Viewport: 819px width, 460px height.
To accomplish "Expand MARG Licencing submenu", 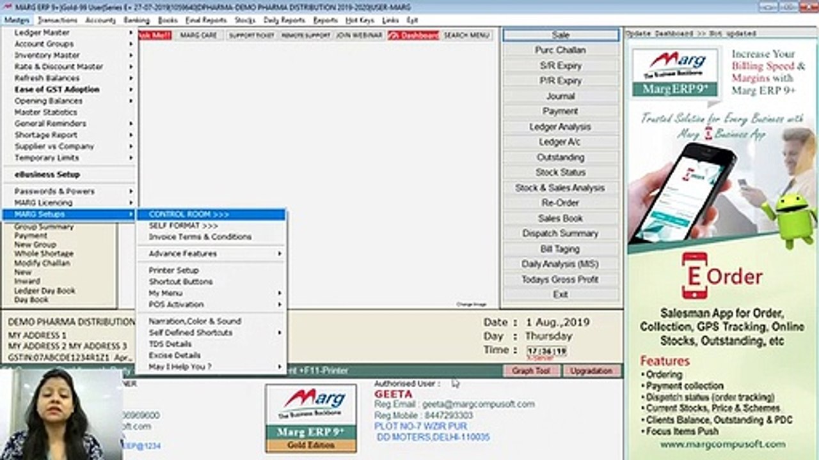I will (x=70, y=203).
